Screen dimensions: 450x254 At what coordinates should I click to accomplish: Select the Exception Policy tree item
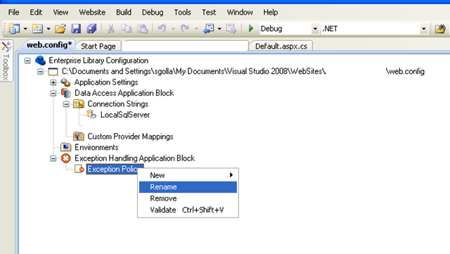click(x=112, y=170)
